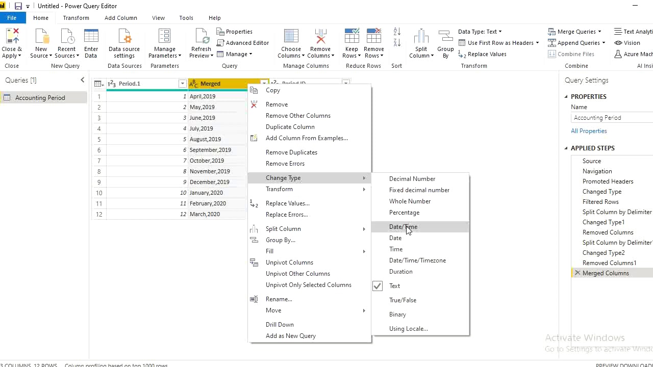Image resolution: width=653 pixels, height=367 pixels.
Task: Select Using Locale... option
Action: pyautogui.click(x=420, y=329)
